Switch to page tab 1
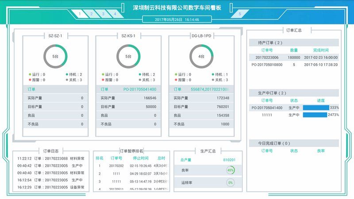The image size is (354, 199). (79, 14)
